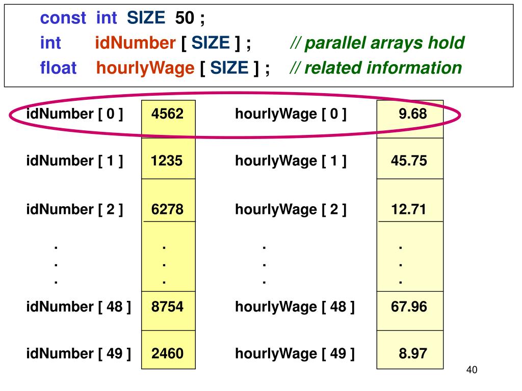522x391 pixels.
Task: Select the label 'hourlyWage [ 49 ]'
Action: click(x=295, y=353)
